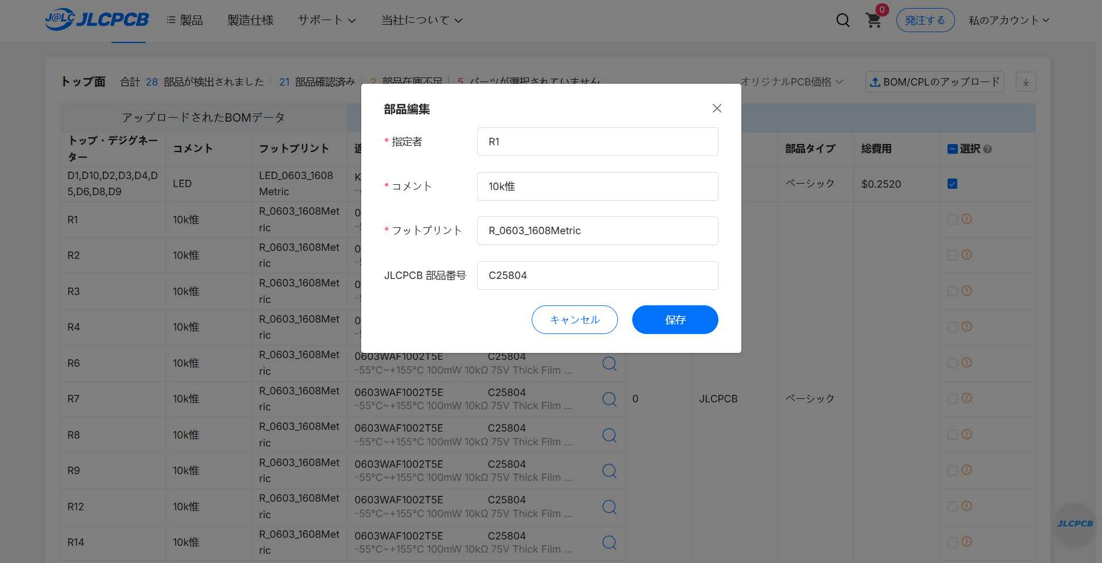Click the D1,D10,D2 designator cell
Screen dimensions: 1102x563
[113, 184]
